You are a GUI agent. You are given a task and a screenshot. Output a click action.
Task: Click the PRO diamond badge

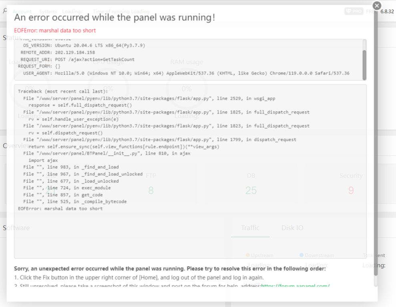(354, 11)
